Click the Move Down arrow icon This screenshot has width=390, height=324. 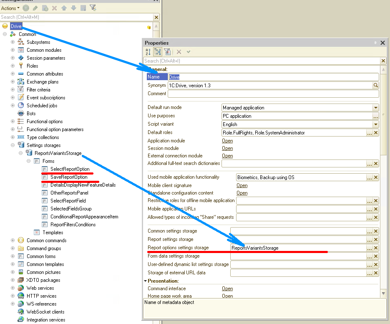73,8
